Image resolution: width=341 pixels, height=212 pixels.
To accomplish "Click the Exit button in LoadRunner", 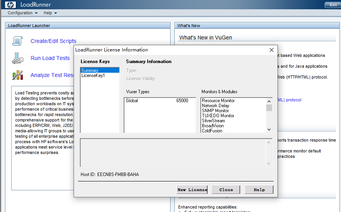I will click(x=333, y=5).
